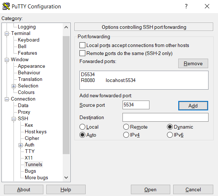Collapse the Connection tree node

click(x=7, y=99)
